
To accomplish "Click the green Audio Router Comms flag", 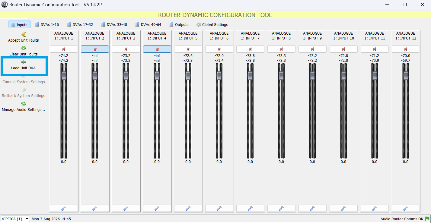I will 427,219.
